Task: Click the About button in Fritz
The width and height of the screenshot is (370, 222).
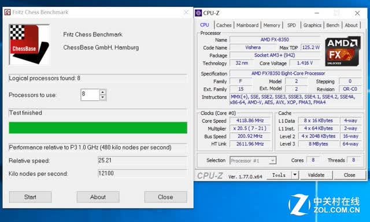Action: [98, 197]
